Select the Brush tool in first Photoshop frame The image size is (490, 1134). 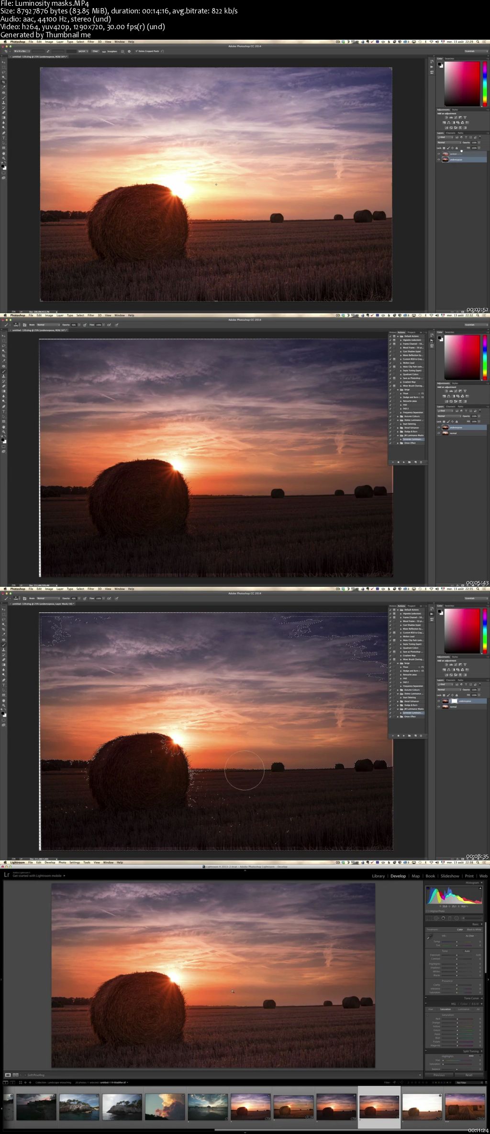[x=4, y=98]
